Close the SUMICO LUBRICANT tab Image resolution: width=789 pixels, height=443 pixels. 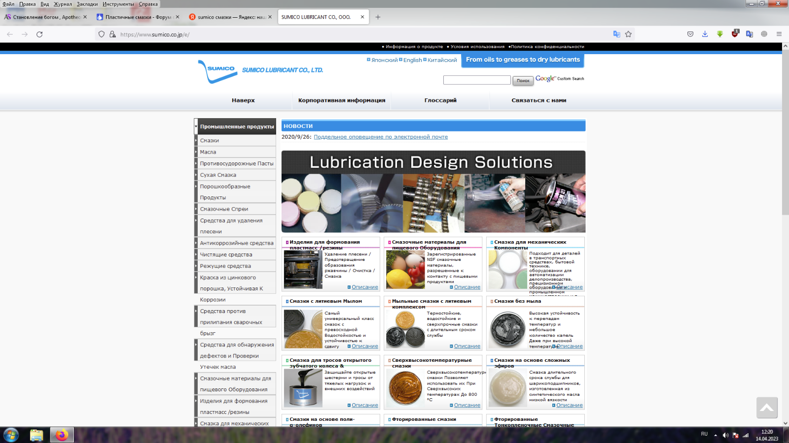point(362,17)
